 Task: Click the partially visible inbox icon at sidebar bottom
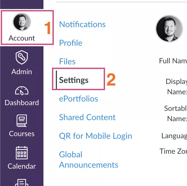(22, 183)
